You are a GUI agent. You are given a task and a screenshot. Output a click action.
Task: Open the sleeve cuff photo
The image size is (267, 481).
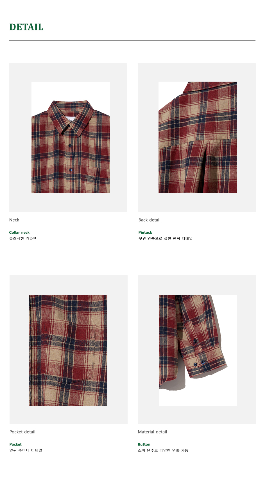[x=198, y=350]
